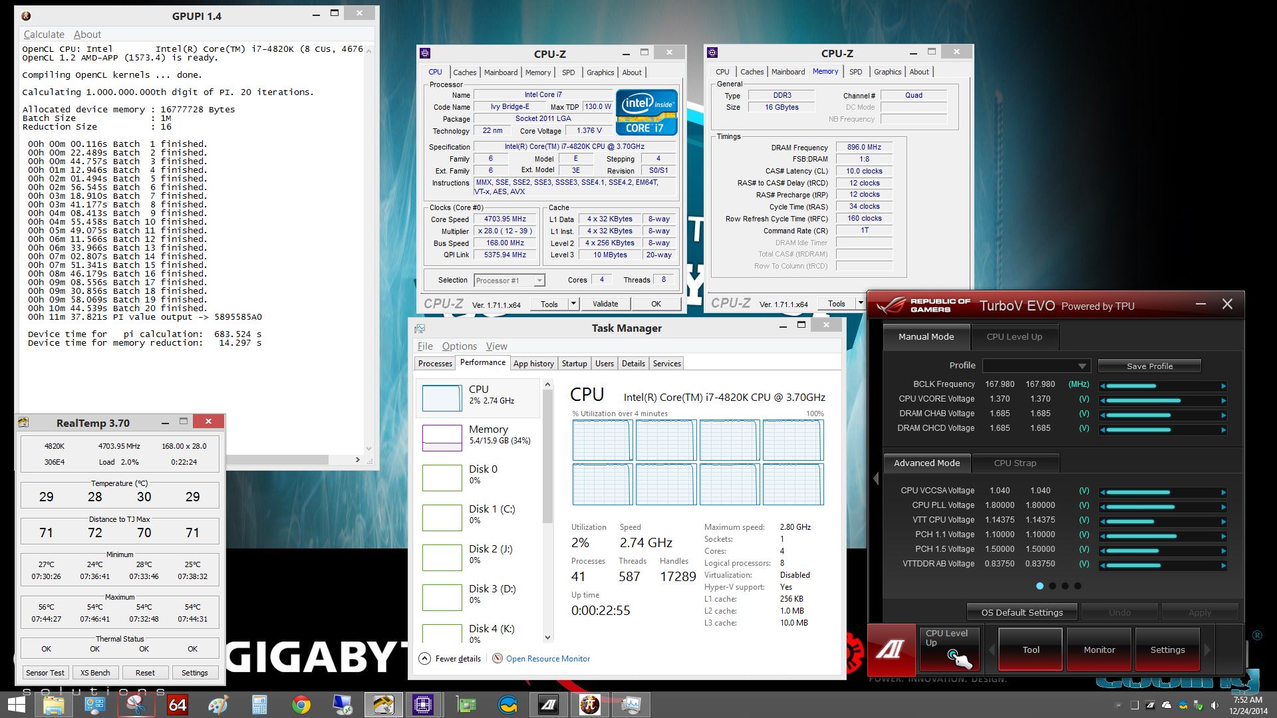Open Resource Monitor link in Task Manager
The height and width of the screenshot is (718, 1277).
(548, 659)
